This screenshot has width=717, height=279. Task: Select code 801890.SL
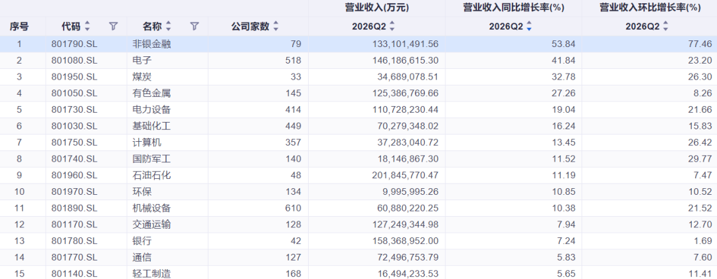pyautogui.click(x=74, y=208)
